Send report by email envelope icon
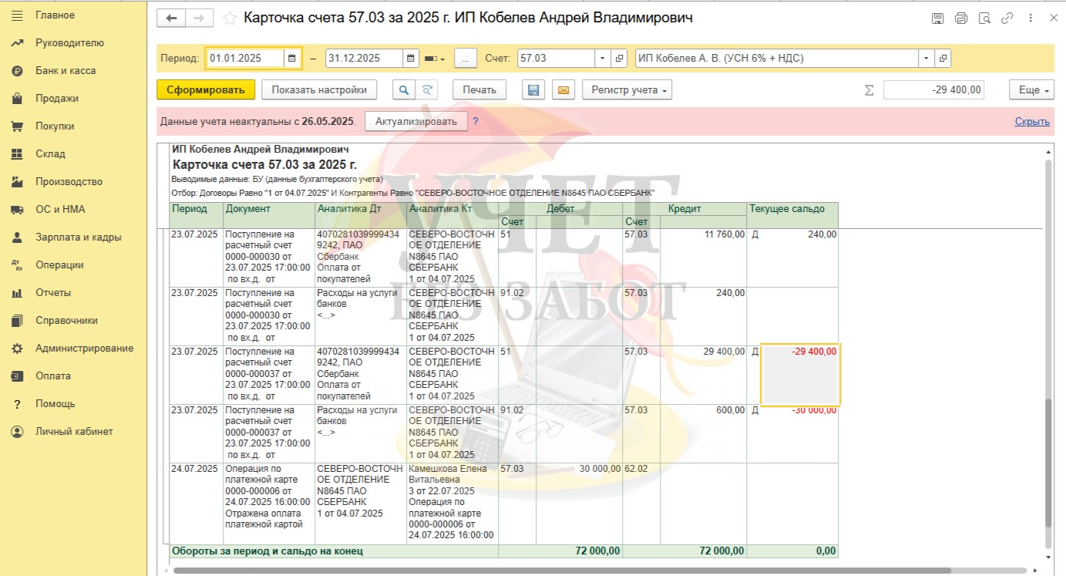This screenshot has height=576, width=1066. pos(563,89)
